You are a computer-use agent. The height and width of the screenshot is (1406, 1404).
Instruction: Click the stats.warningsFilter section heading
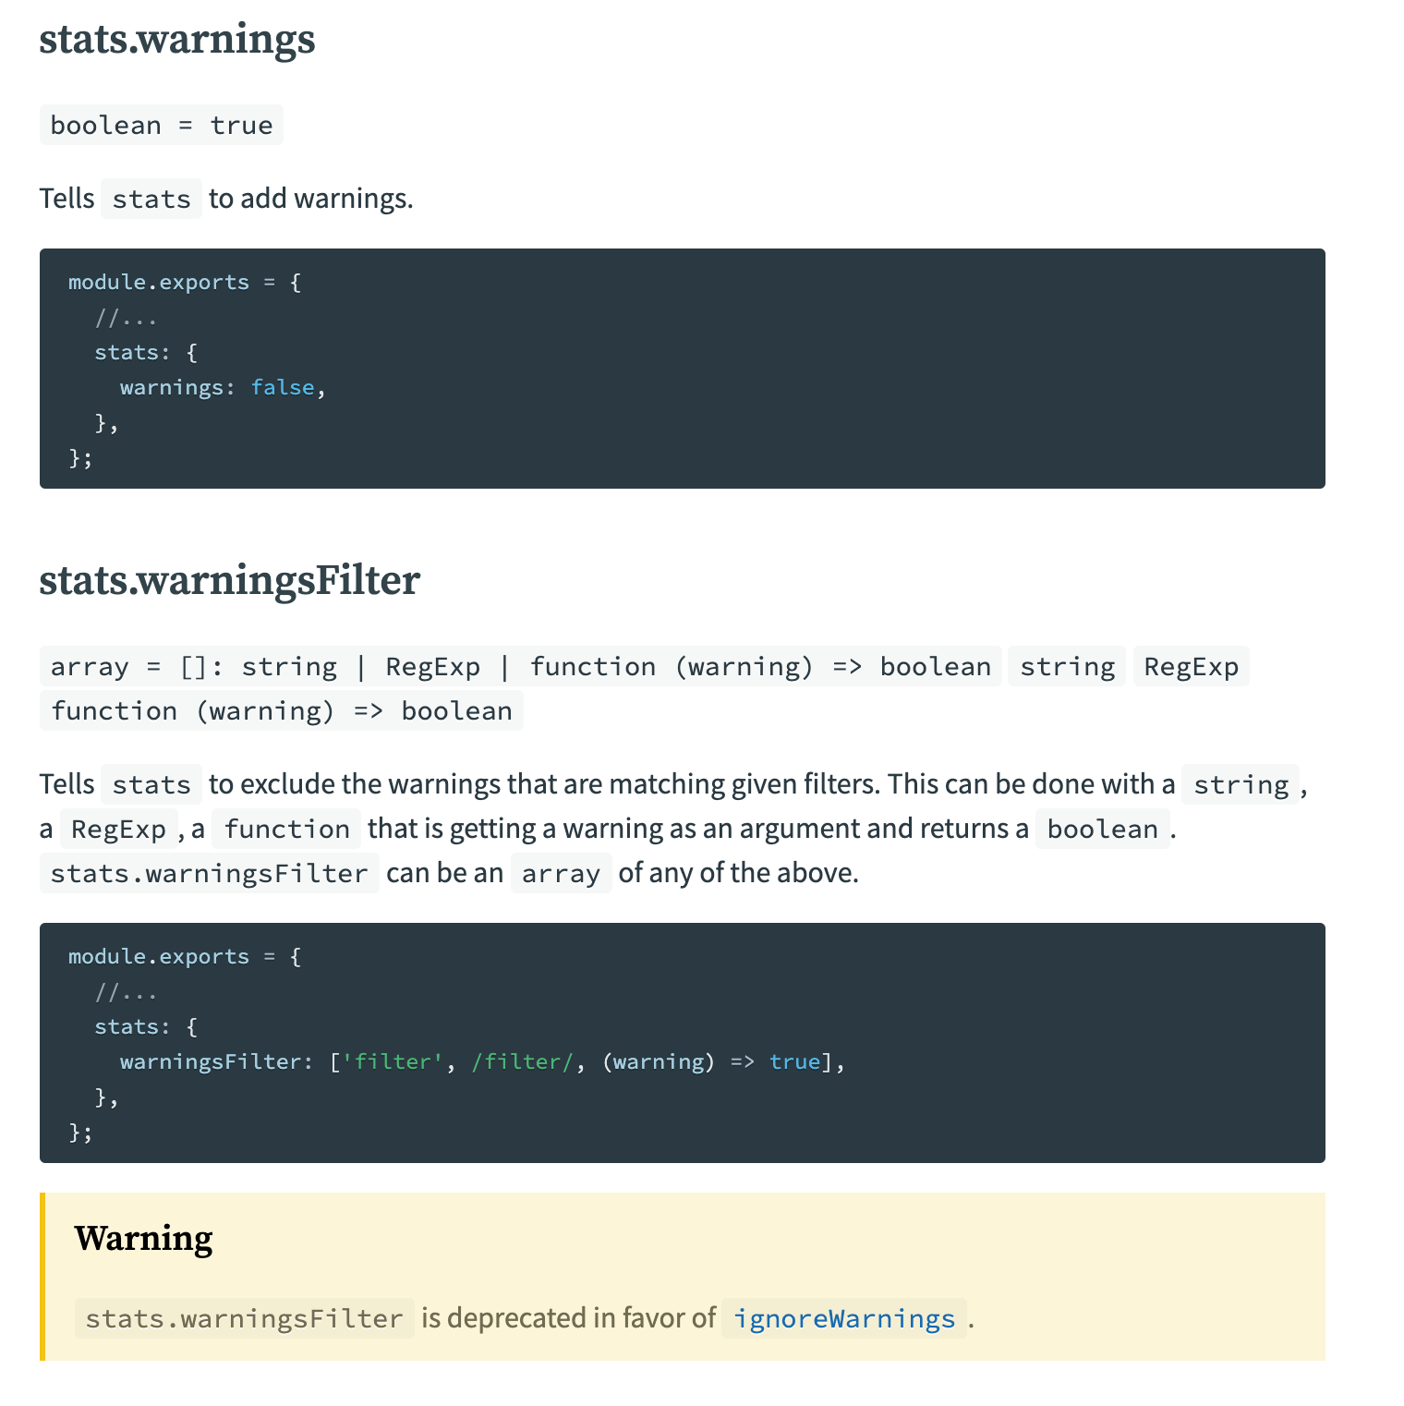229,581
